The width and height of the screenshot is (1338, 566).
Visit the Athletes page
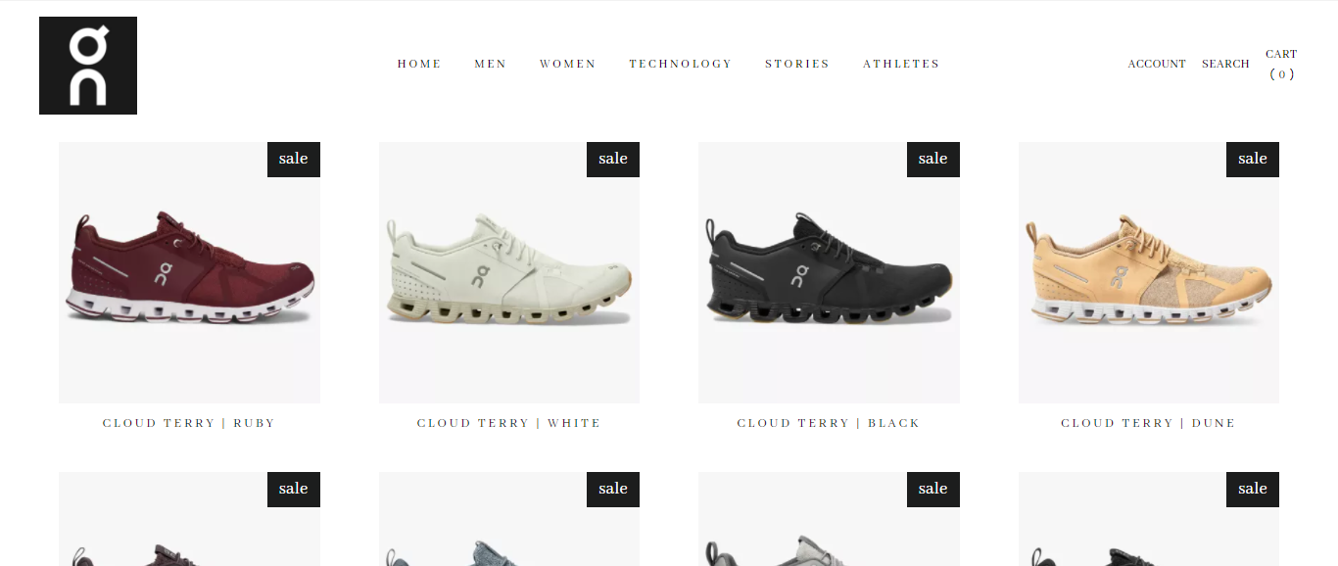901,64
